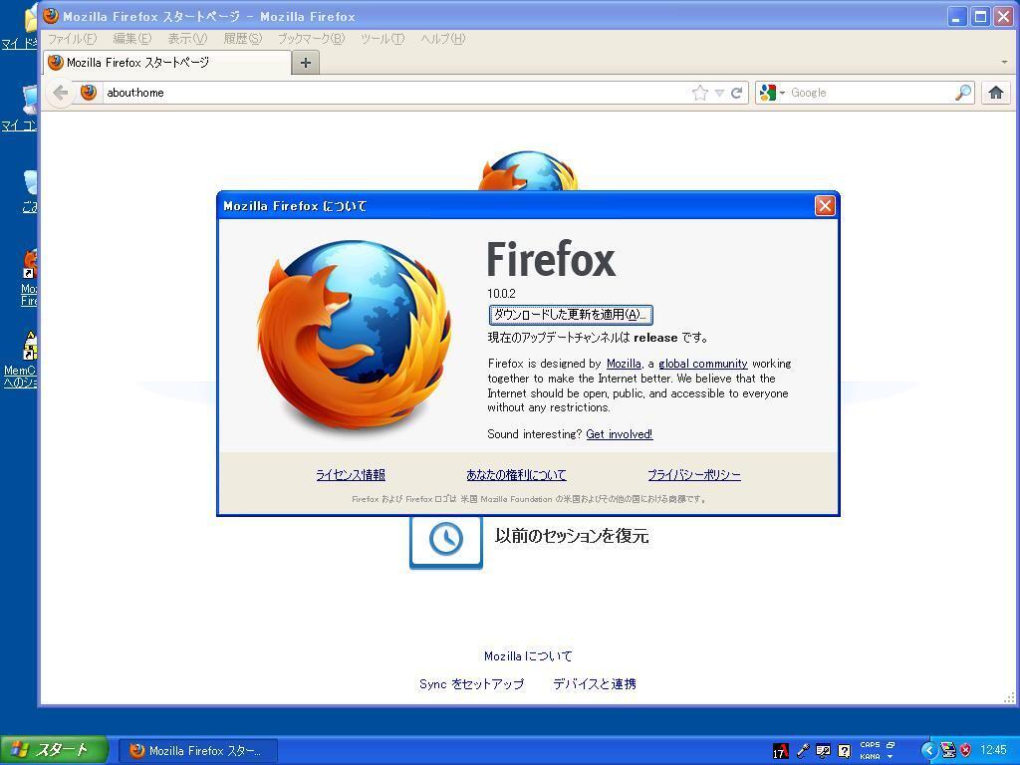This screenshot has width=1020, height=765.
Task: Click the Firefox site identity icon in address bar
Action: 89,93
